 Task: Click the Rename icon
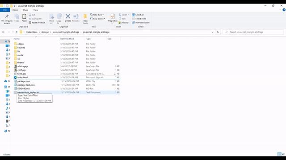76,16
